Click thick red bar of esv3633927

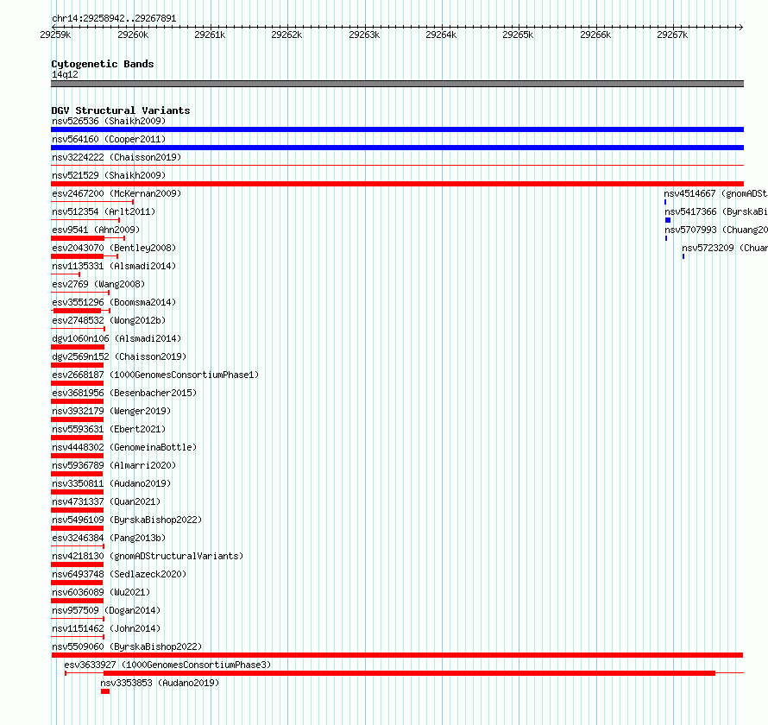[410, 673]
